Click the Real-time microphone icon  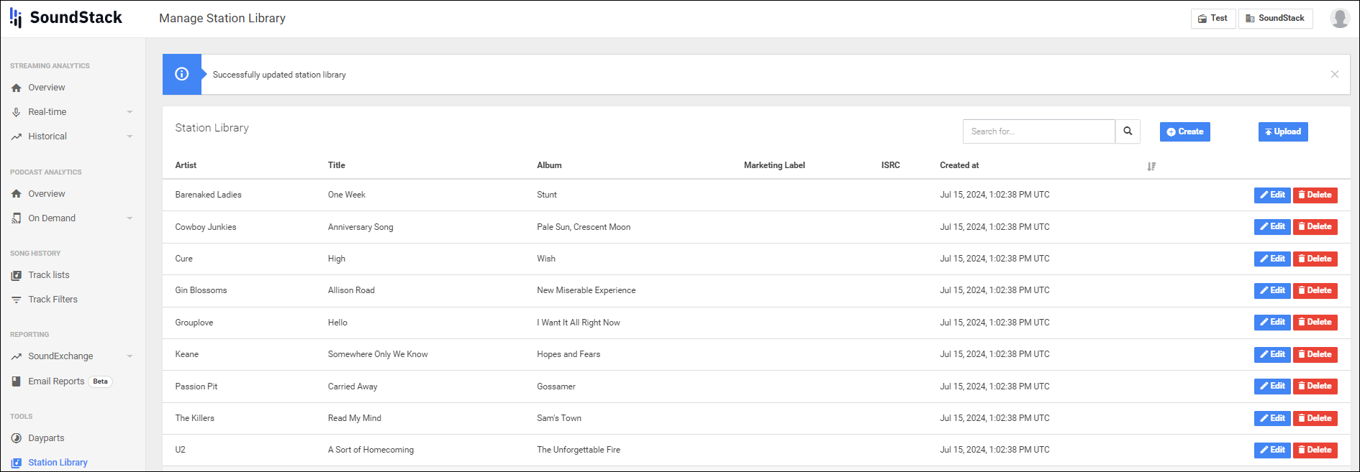tap(16, 112)
